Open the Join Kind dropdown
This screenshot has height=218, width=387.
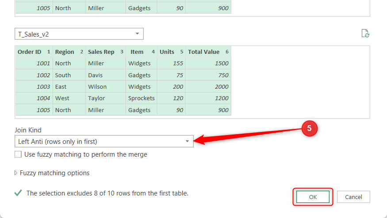coord(104,141)
